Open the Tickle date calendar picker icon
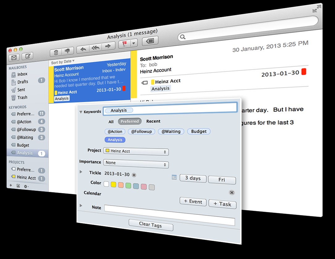 point(174,177)
